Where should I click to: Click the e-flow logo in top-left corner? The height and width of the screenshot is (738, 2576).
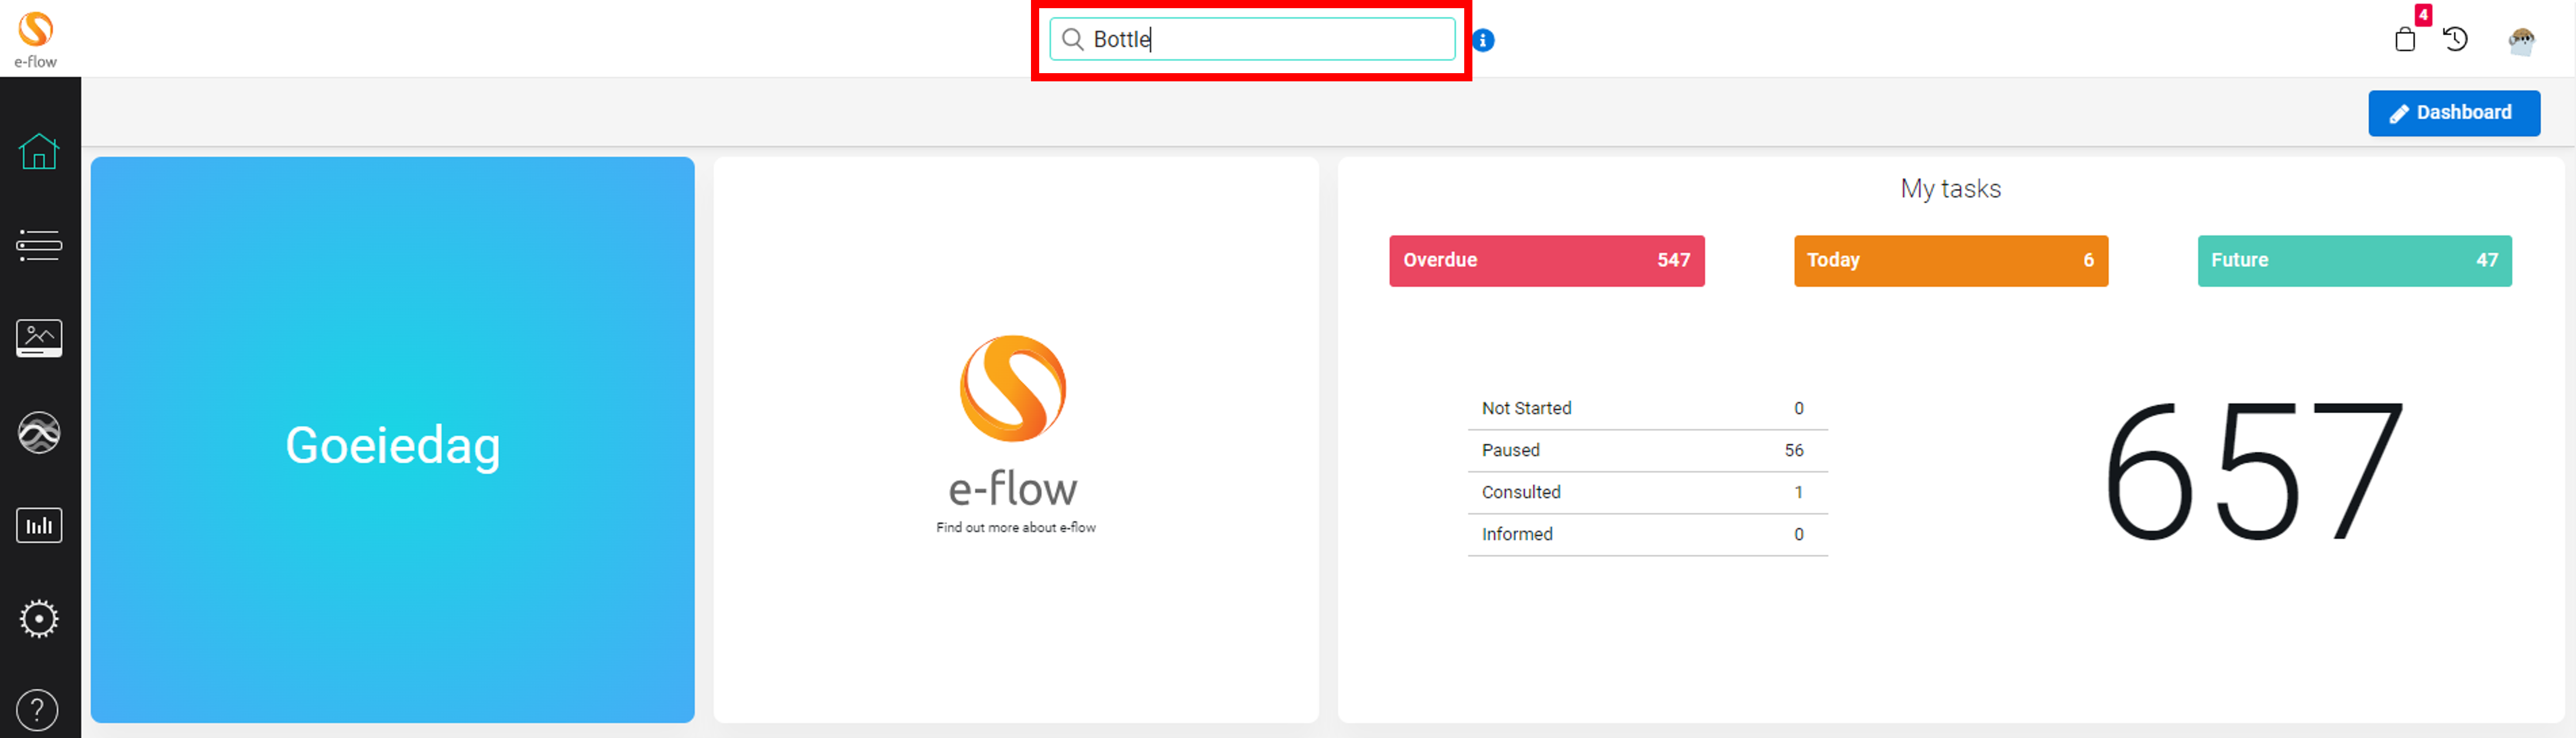coord(36,40)
